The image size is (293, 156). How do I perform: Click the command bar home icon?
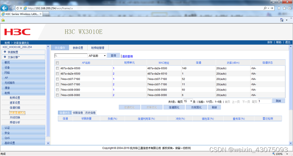coord(281,20)
